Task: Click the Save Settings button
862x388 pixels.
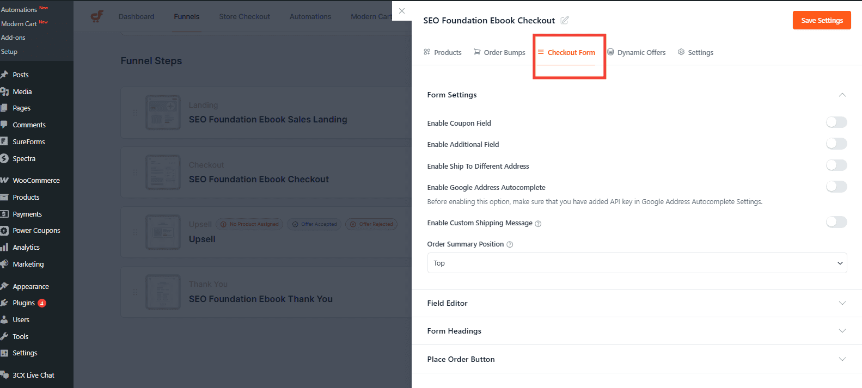Action: pyautogui.click(x=822, y=20)
